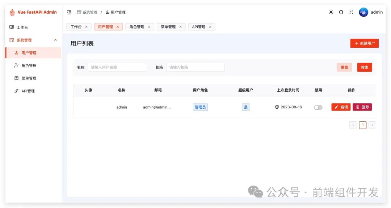
Task: Toggle the 禁用 switch for admin user
Action: point(318,107)
